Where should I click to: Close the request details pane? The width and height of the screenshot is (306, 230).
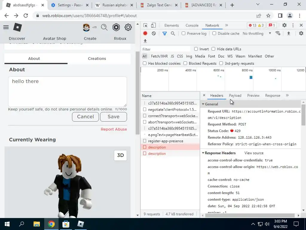tap(204, 95)
